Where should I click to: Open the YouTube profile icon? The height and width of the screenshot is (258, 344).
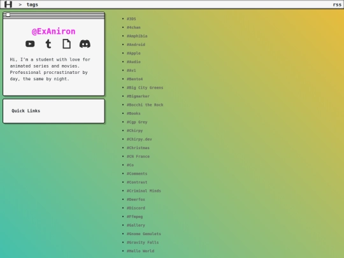[x=30, y=44]
